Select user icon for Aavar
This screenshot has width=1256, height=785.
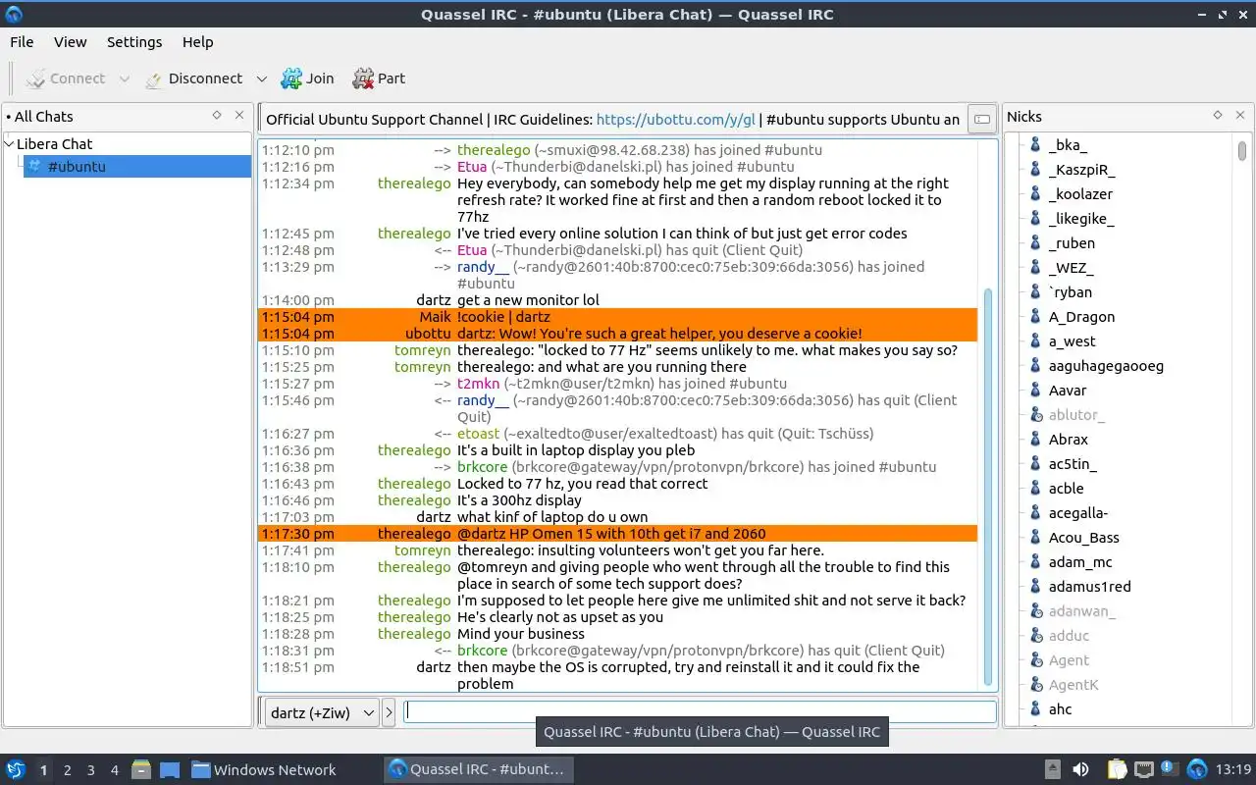[x=1034, y=391]
